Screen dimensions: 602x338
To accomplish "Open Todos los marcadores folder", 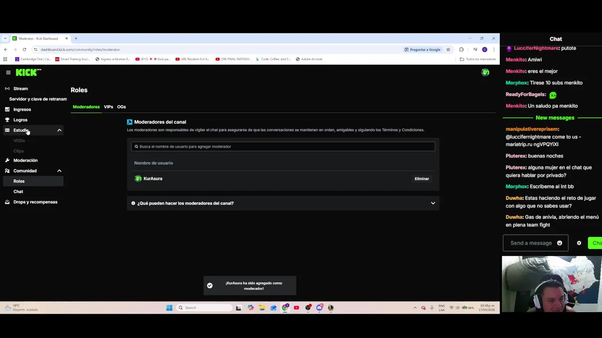I will [x=478, y=59].
